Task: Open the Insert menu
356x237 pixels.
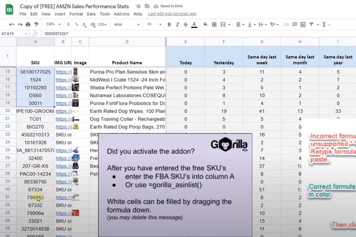Action: pyautogui.click(x=60, y=14)
